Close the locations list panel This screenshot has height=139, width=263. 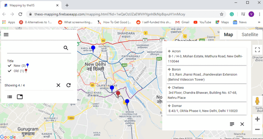[x=242, y=124]
